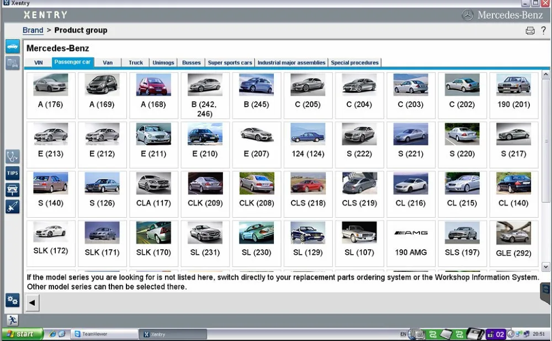552x341 pixels.
Task: Select the A (168) model series
Action: pos(153,95)
